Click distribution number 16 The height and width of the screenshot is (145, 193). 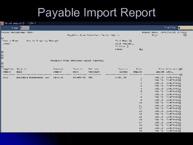point(140,120)
